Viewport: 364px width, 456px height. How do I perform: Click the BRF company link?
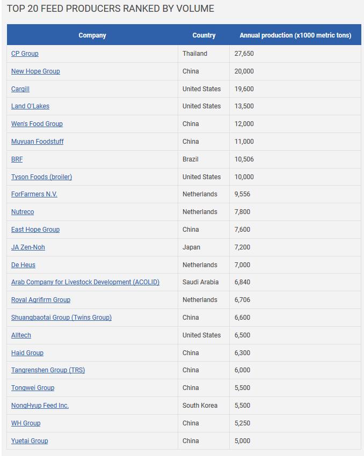tap(17, 159)
